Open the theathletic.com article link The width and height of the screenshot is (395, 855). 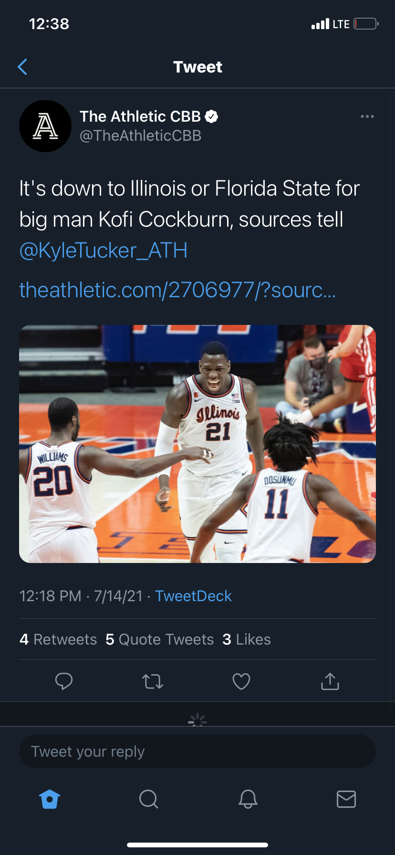(177, 290)
